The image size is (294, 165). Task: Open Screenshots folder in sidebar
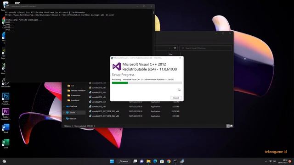point(74,95)
